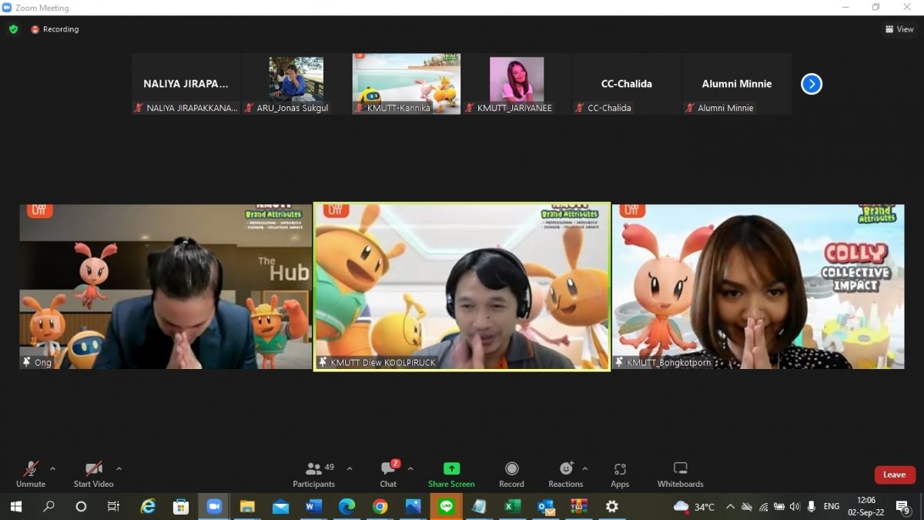This screenshot has width=924, height=520.
Task: Open Internet Explorer from the taskbar
Action: click(148, 506)
